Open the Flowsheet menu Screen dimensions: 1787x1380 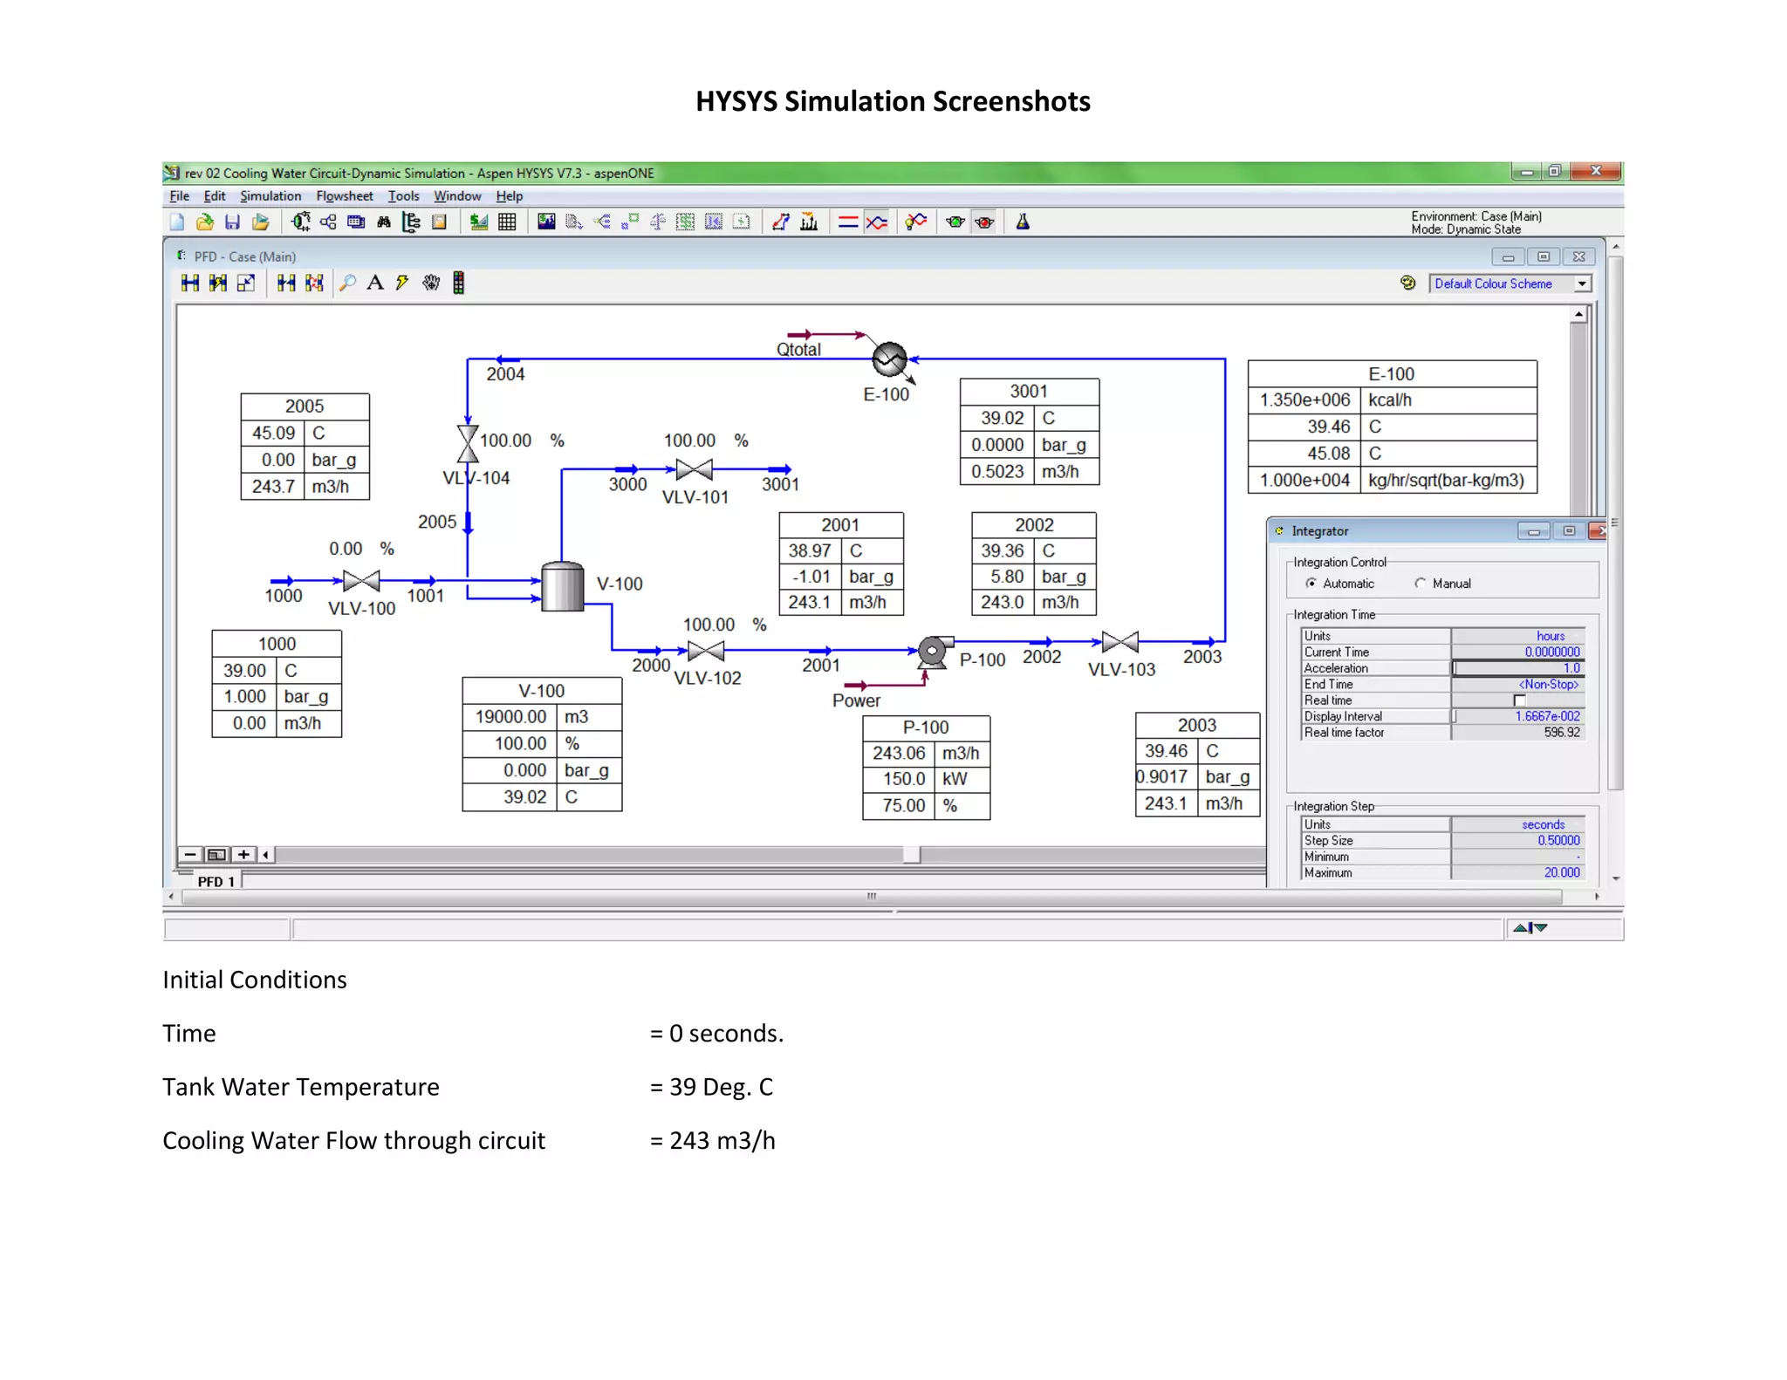(344, 196)
